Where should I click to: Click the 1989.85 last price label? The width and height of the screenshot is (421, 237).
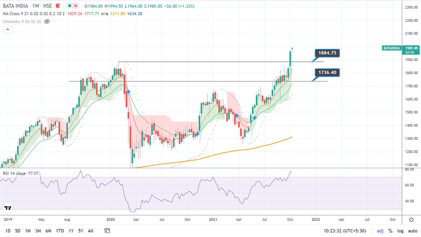click(x=411, y=48)
